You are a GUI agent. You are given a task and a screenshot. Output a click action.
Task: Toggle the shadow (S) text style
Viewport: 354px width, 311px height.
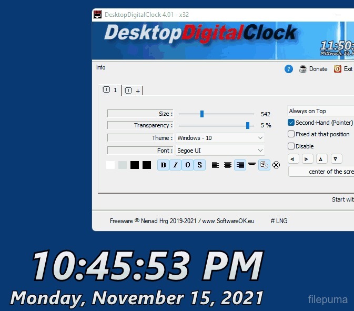(x=200, y=165)
